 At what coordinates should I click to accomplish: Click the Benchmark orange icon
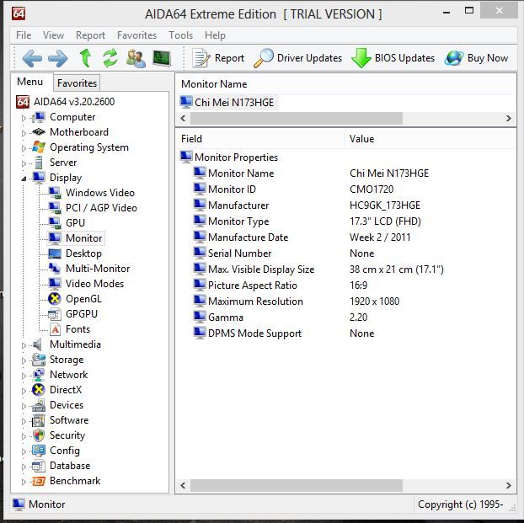click(39, 481)
